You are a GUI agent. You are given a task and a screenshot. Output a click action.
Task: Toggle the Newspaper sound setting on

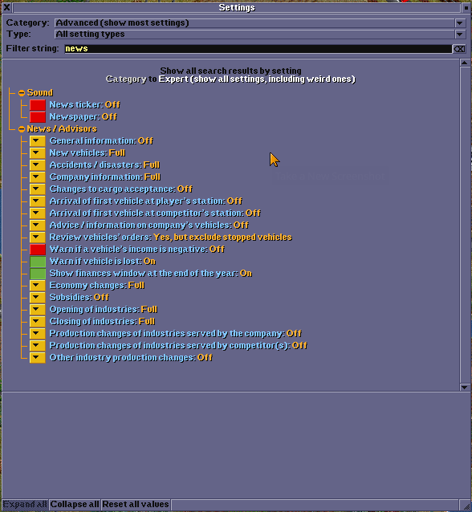coord(38,117)
